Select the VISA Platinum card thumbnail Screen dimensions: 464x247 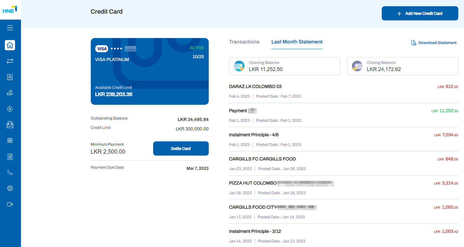150,71
